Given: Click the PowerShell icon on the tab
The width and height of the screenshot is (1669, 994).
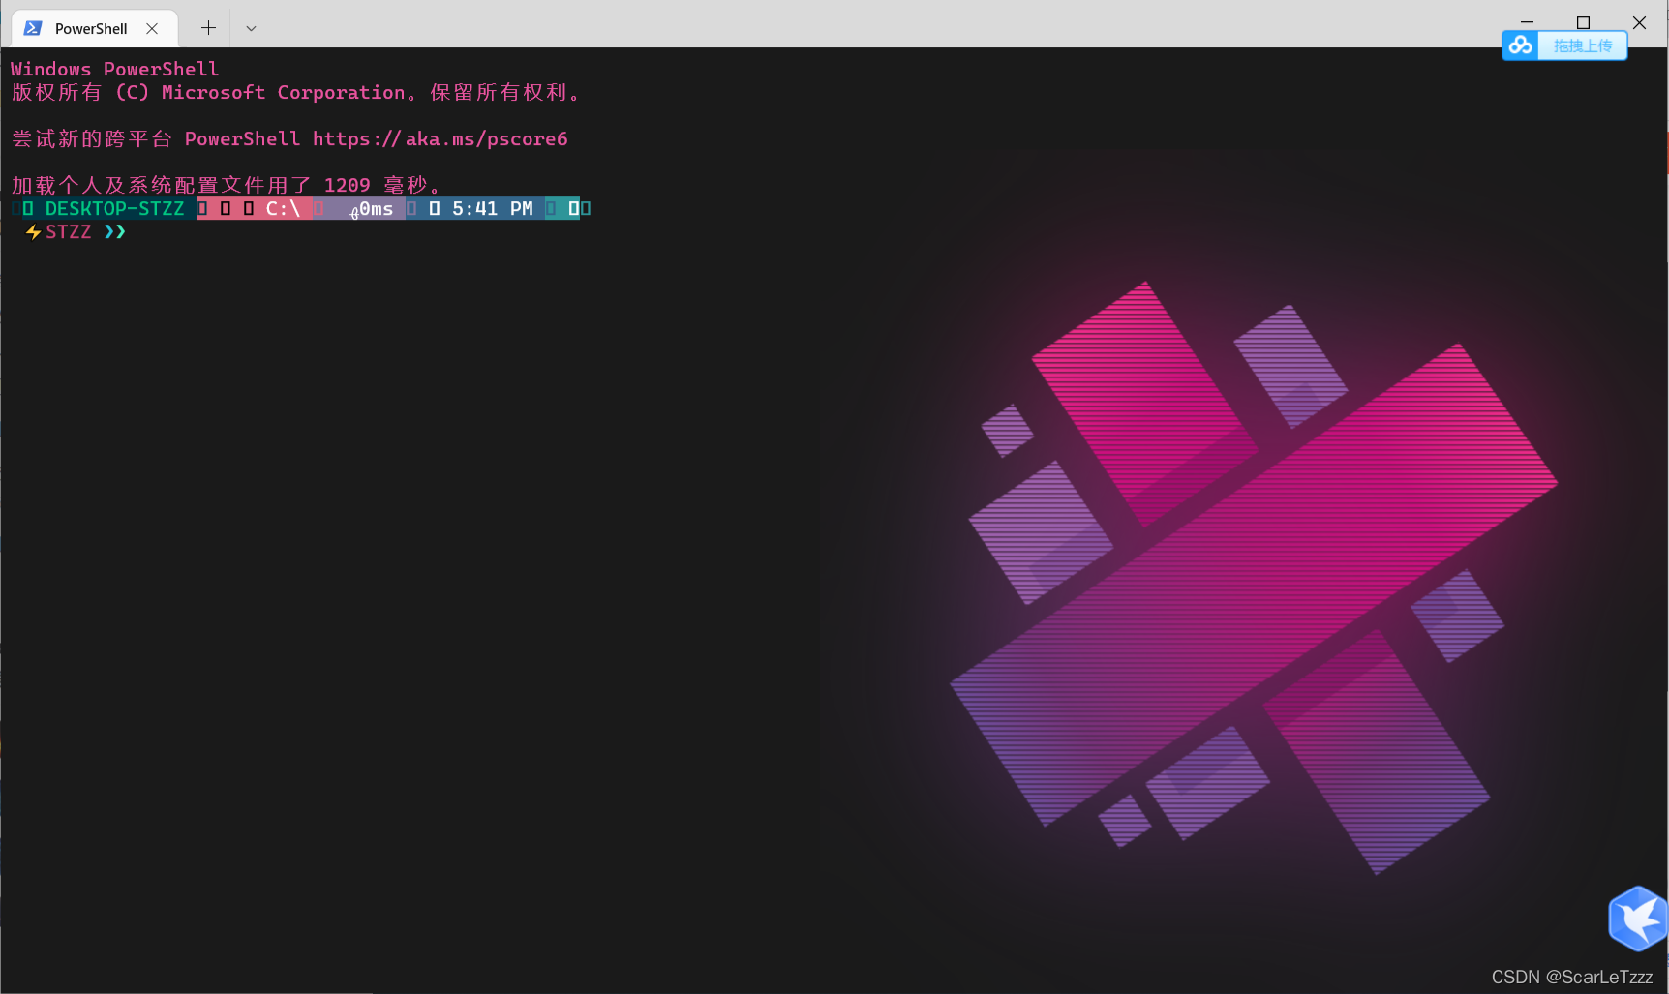Looking at the screenshot, I should (32, 28).
